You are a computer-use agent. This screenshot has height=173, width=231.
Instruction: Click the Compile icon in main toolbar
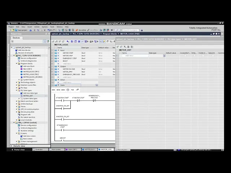(x=60, y=30)
